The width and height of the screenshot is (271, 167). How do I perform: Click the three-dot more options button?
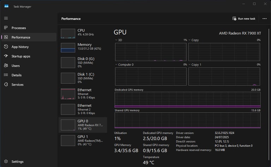[x=265, y=19]
